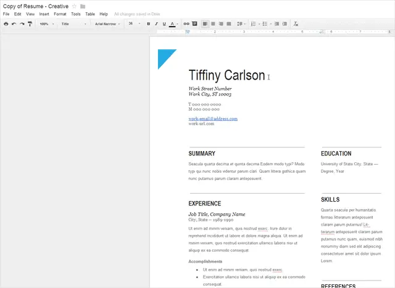
Task: Click 'Job Title, Company Name' text
Action: coord(217,214)
